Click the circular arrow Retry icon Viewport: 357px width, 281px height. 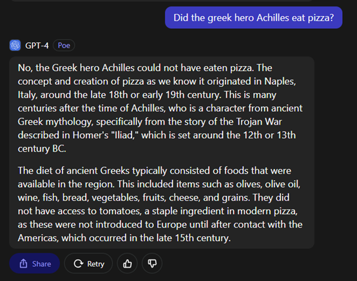[x=79, y=264]
